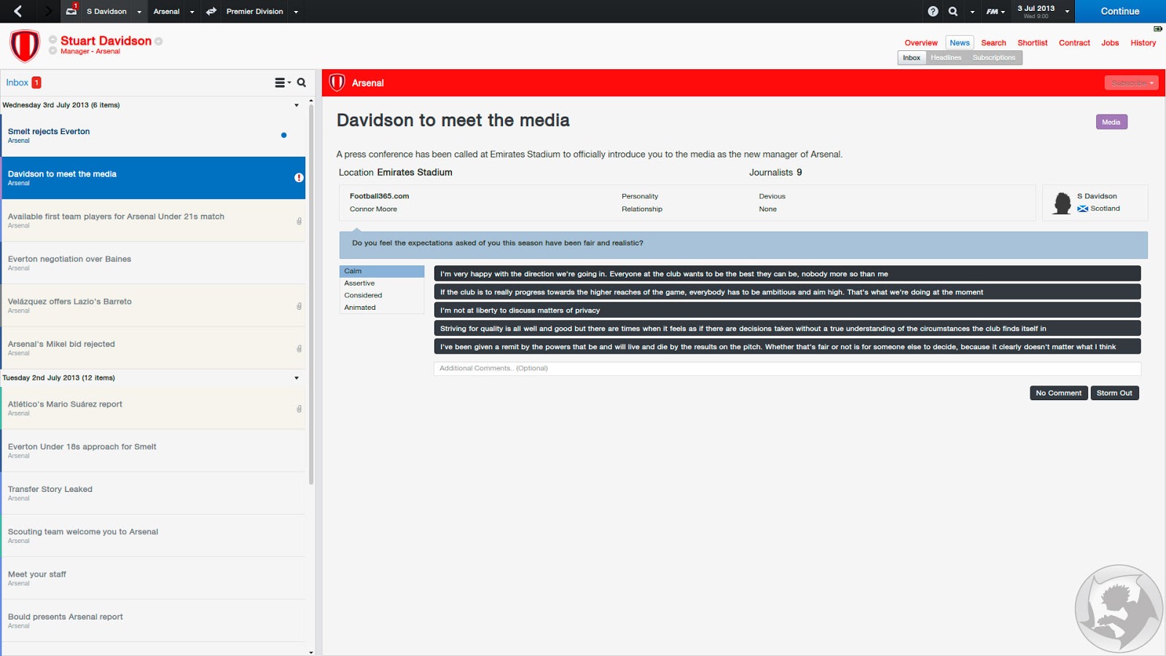Search the inbox with magnifier icon

(x=302, y=82)
